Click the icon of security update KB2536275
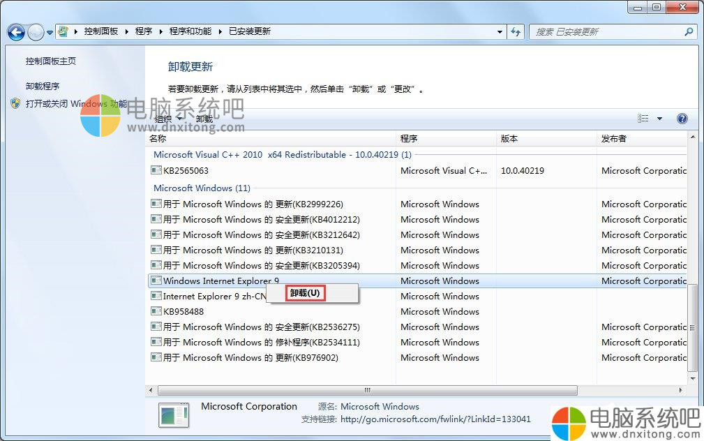The image size is (704, 441). [x=156, y=327]
